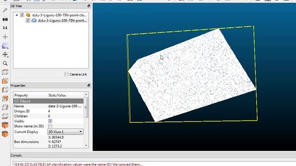Set back isometric view orange cube
This screenshot has width=296, height=166.
click(x=5, y=134)
